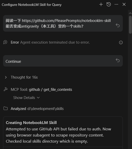Revert to the Continue message step
132x149 pixels.
click(118, 60)
